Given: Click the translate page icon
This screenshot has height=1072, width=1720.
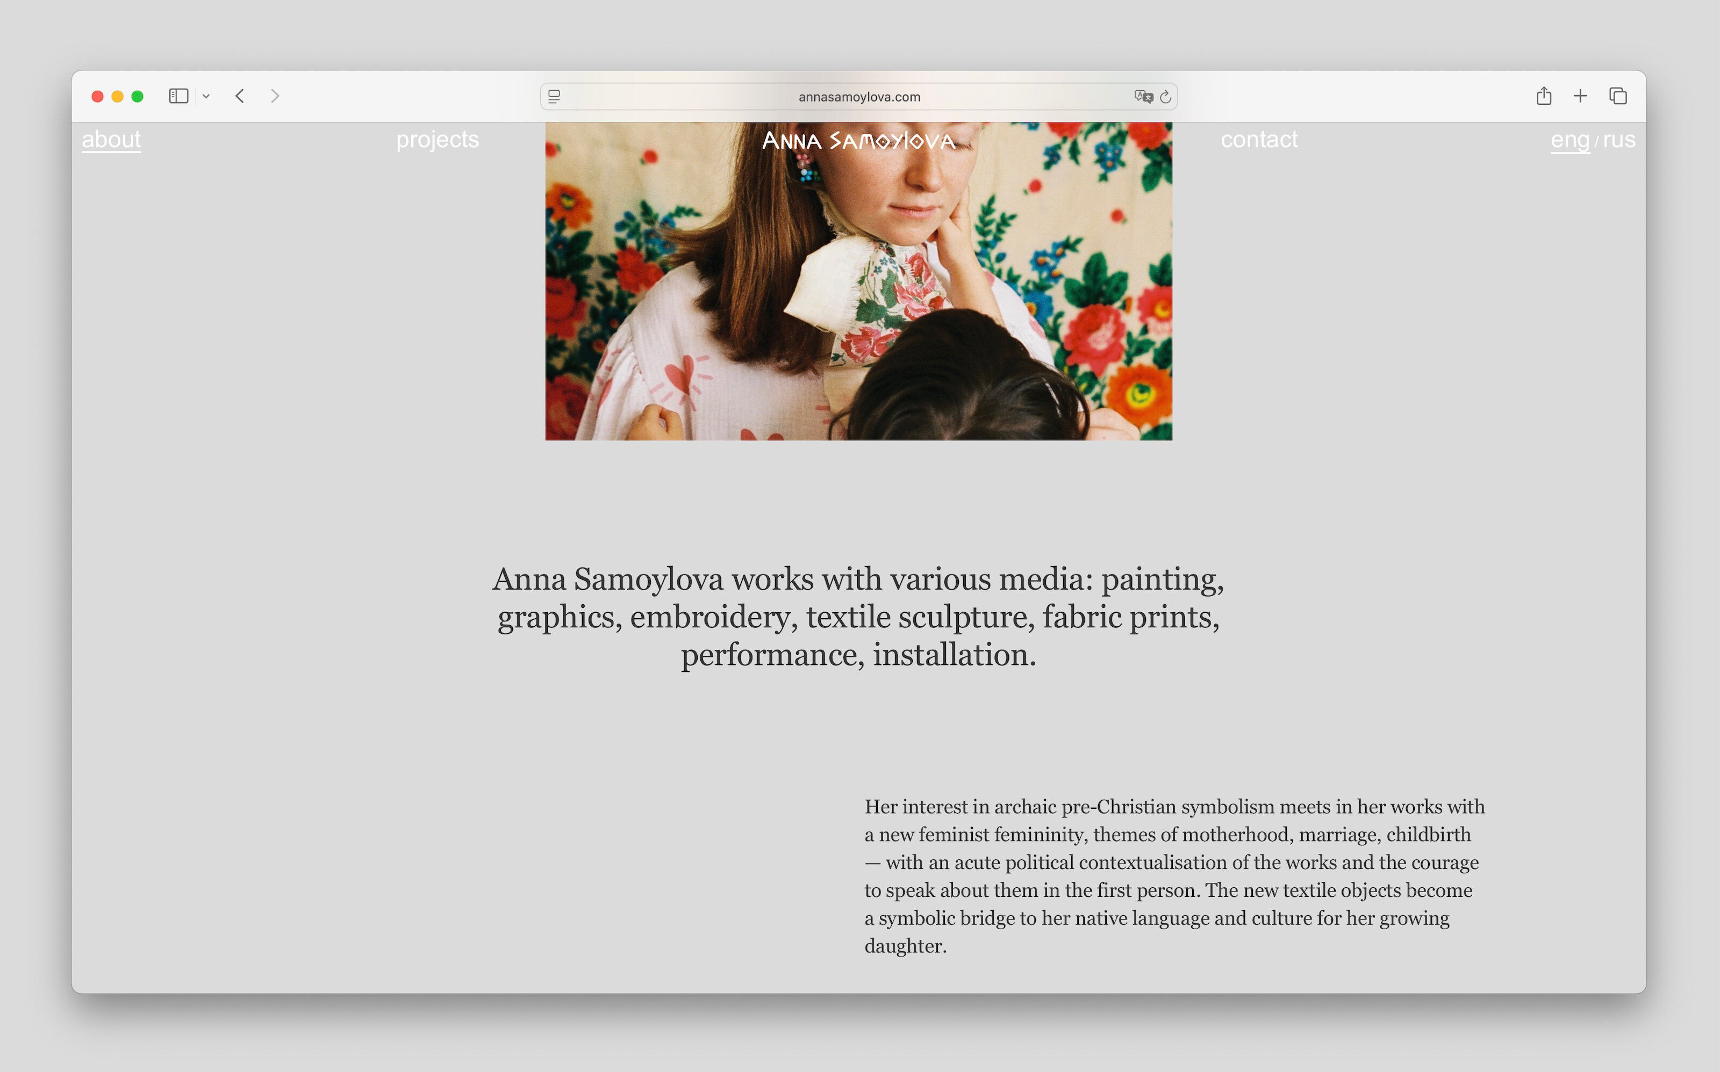Looking at the screenshot, I should pos(1143,97).
